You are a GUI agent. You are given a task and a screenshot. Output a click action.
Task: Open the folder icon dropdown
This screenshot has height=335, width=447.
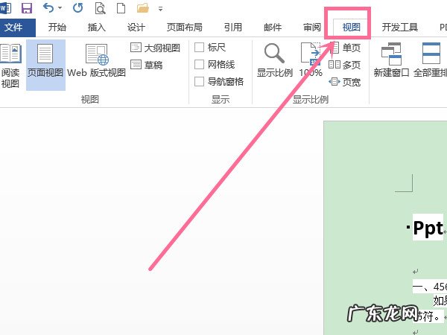pyautogui.click(x=142, y=8)
